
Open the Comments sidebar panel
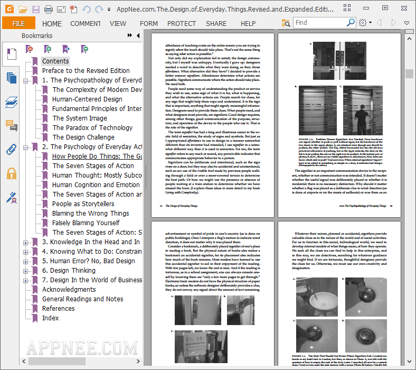click(x=12, y=126)
